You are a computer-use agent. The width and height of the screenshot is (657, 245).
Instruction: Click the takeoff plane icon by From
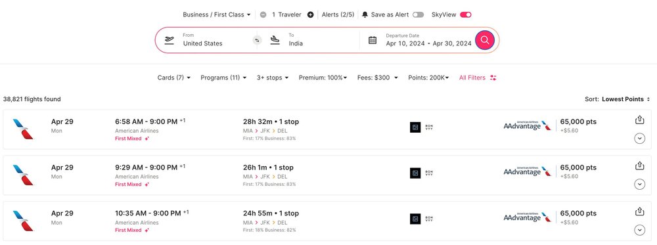170,40
